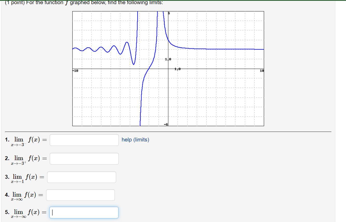
Task: Click the 10 label at the graph's right edge
Action: 262,70
